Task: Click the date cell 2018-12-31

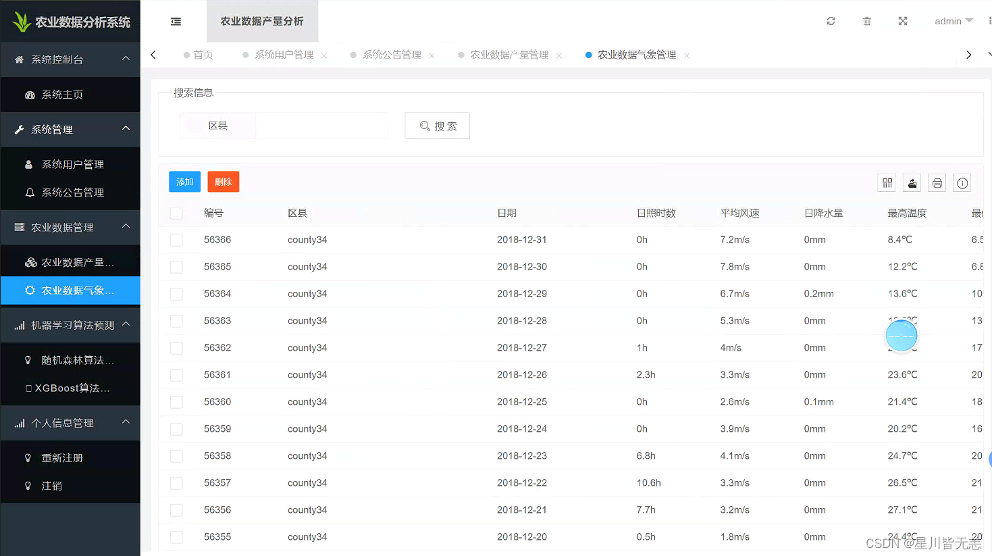Action: tap(522, 240)
